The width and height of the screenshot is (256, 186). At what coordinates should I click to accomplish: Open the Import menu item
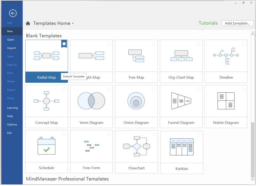11,48
